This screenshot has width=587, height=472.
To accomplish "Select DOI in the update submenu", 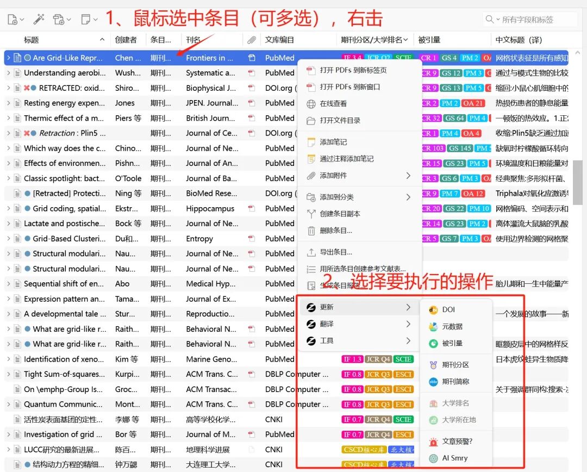I will click(x=448, y=310).
